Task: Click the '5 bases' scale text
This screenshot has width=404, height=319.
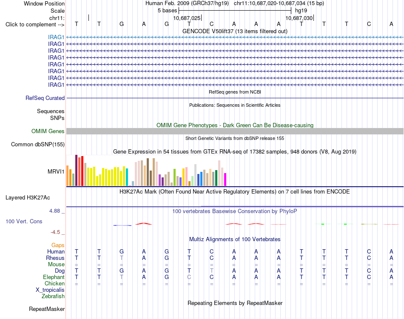Action: pos(168,11)
